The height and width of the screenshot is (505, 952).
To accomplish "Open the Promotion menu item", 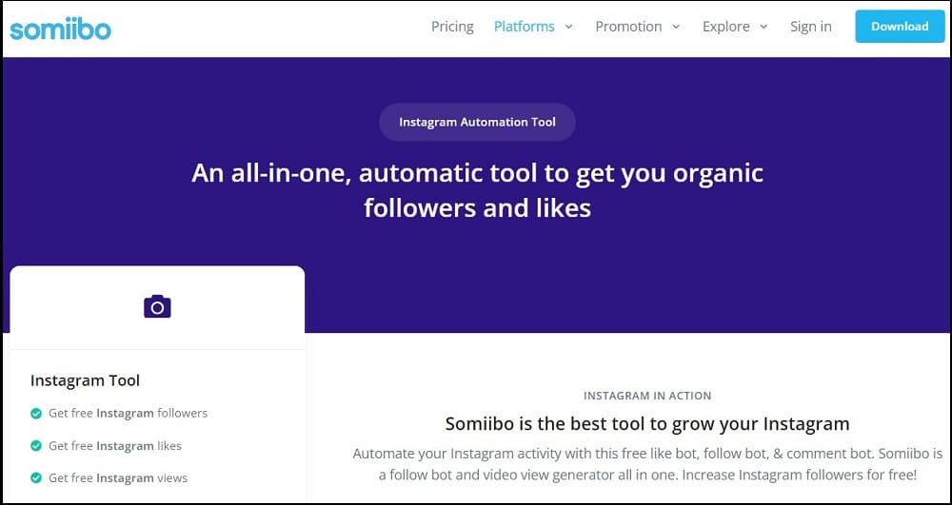I will 628,27.
